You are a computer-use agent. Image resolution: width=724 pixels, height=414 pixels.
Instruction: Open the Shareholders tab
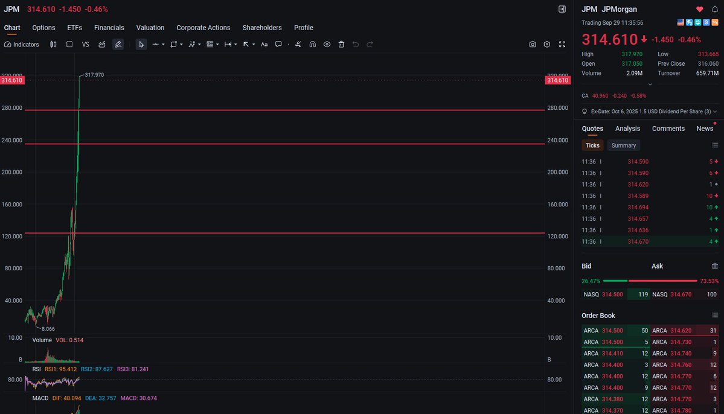(x=262, y=28)
